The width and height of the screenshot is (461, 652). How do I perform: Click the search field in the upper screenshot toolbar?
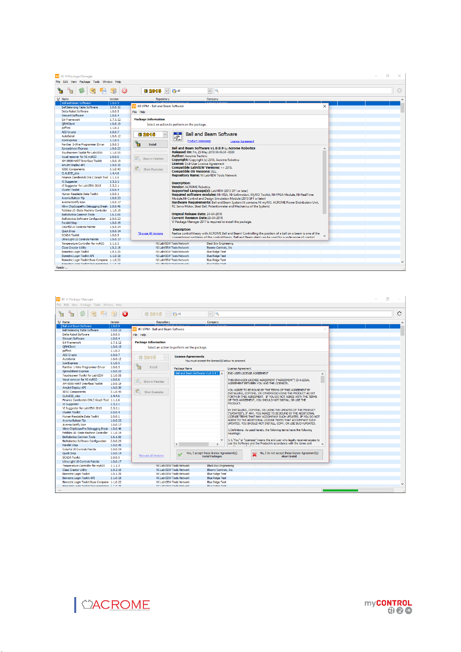point(303,91)
